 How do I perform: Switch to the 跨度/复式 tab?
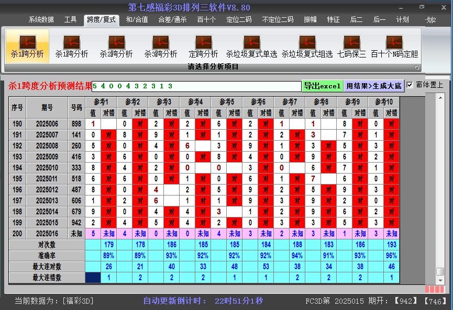pyautogui.click(x=102, y=20)
